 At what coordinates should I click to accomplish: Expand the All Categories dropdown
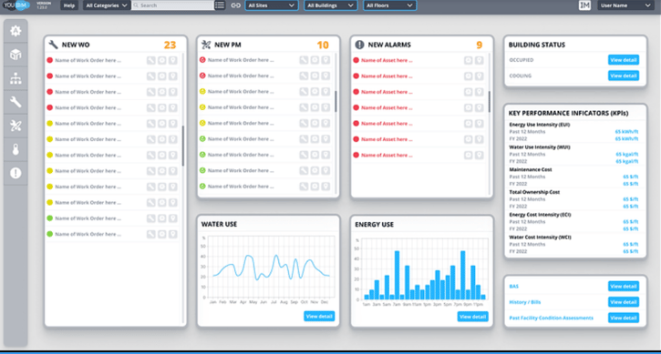106,5
